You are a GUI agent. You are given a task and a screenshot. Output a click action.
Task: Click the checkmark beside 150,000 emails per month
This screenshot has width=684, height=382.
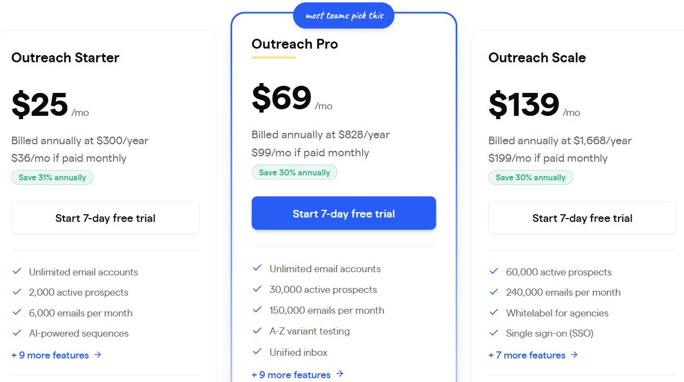click(x=257, y=310)
